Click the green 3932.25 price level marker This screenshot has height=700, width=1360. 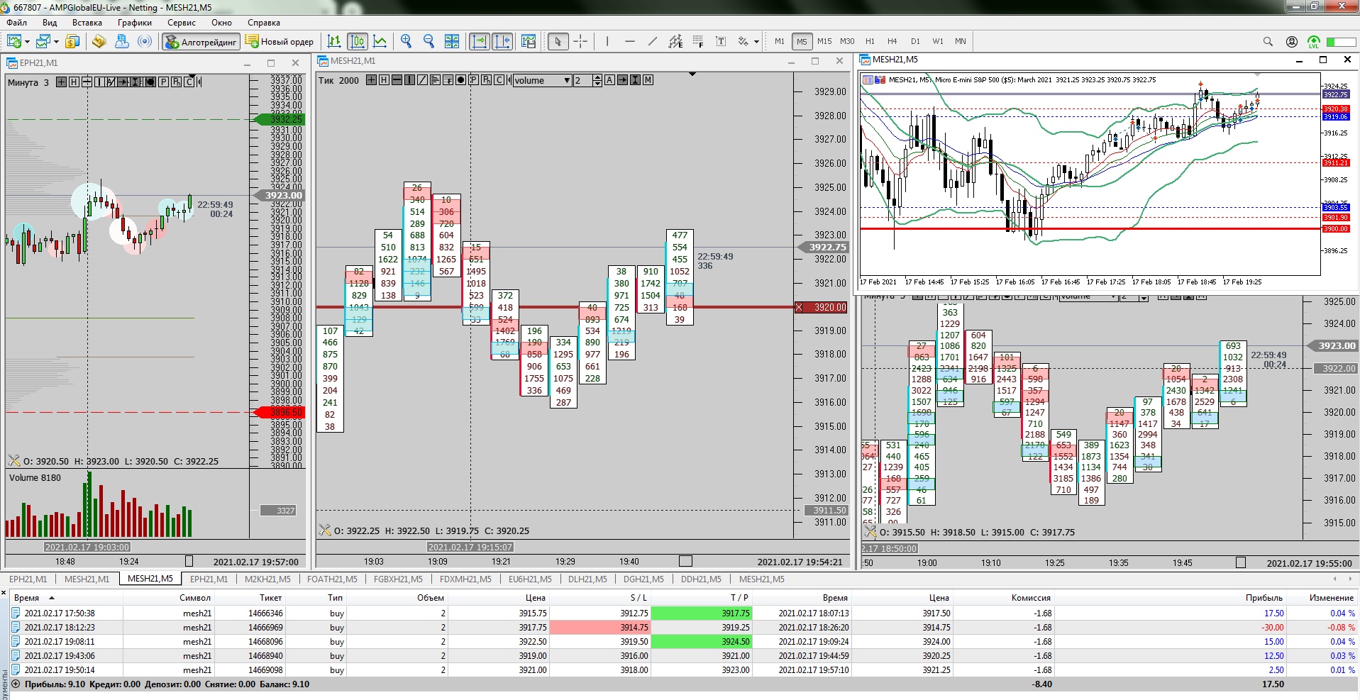pyautogui.click(x=279, y=119)
